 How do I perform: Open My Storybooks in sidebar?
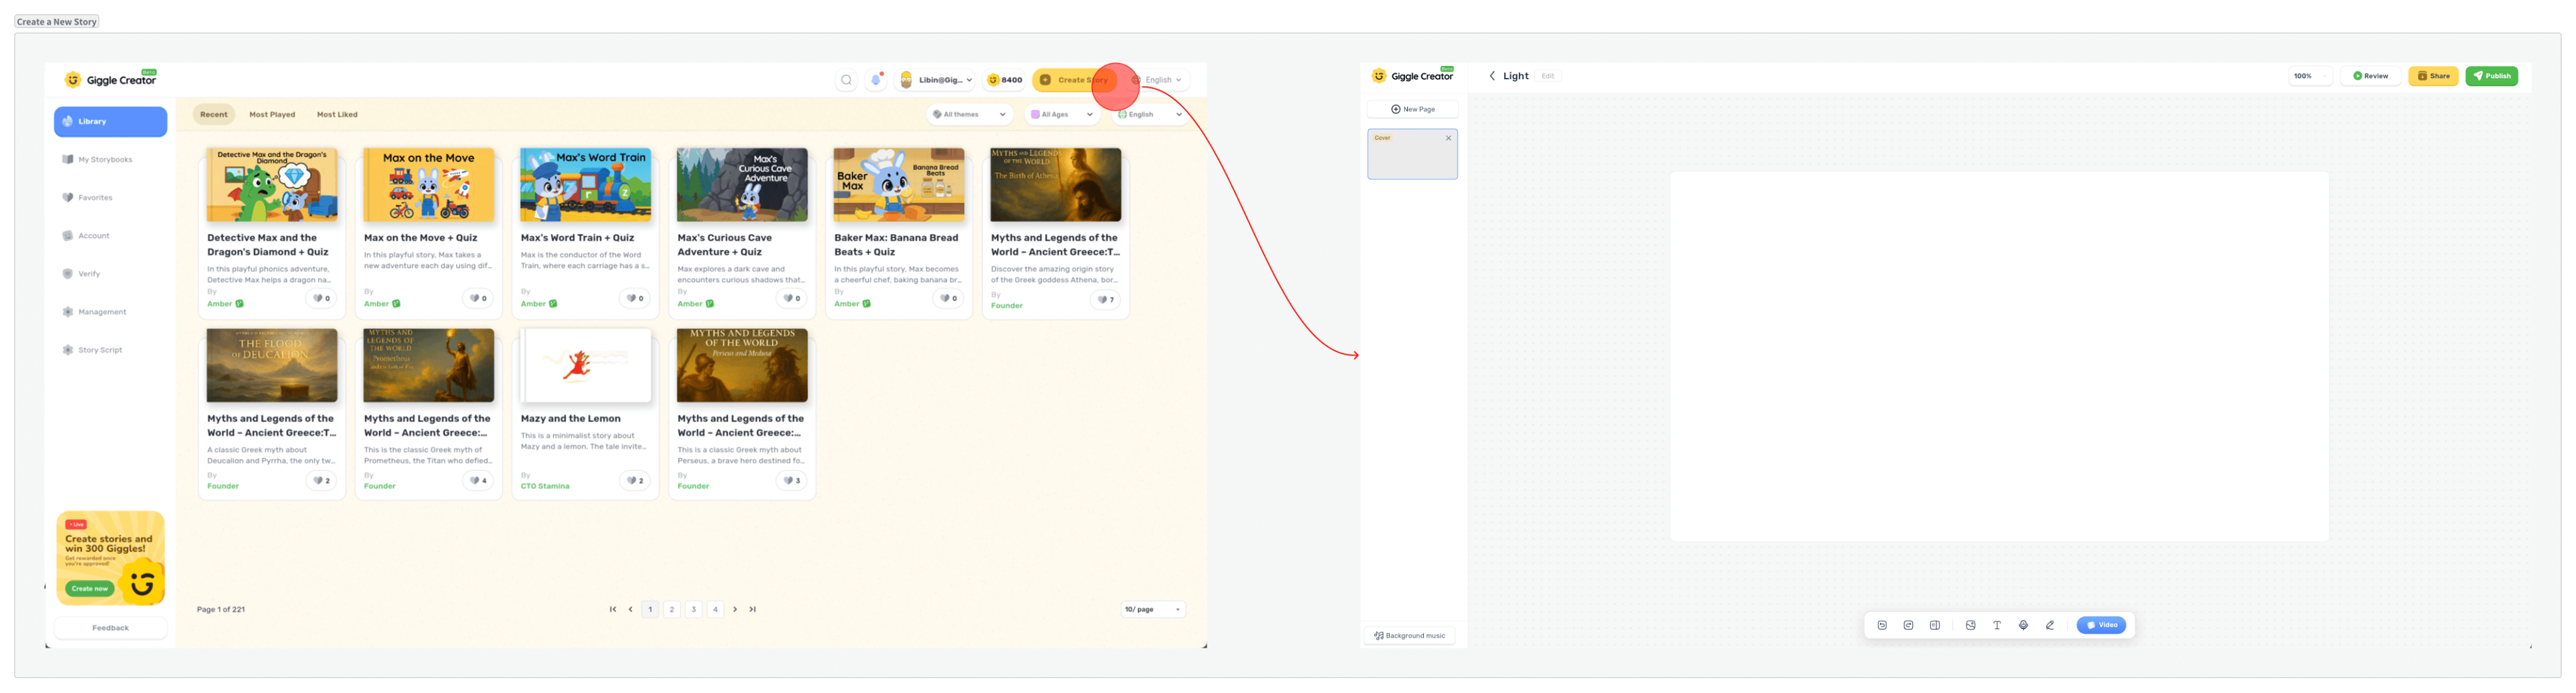point(104,160)
